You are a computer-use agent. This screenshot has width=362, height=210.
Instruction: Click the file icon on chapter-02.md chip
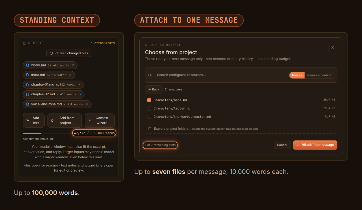coord(28,94)
